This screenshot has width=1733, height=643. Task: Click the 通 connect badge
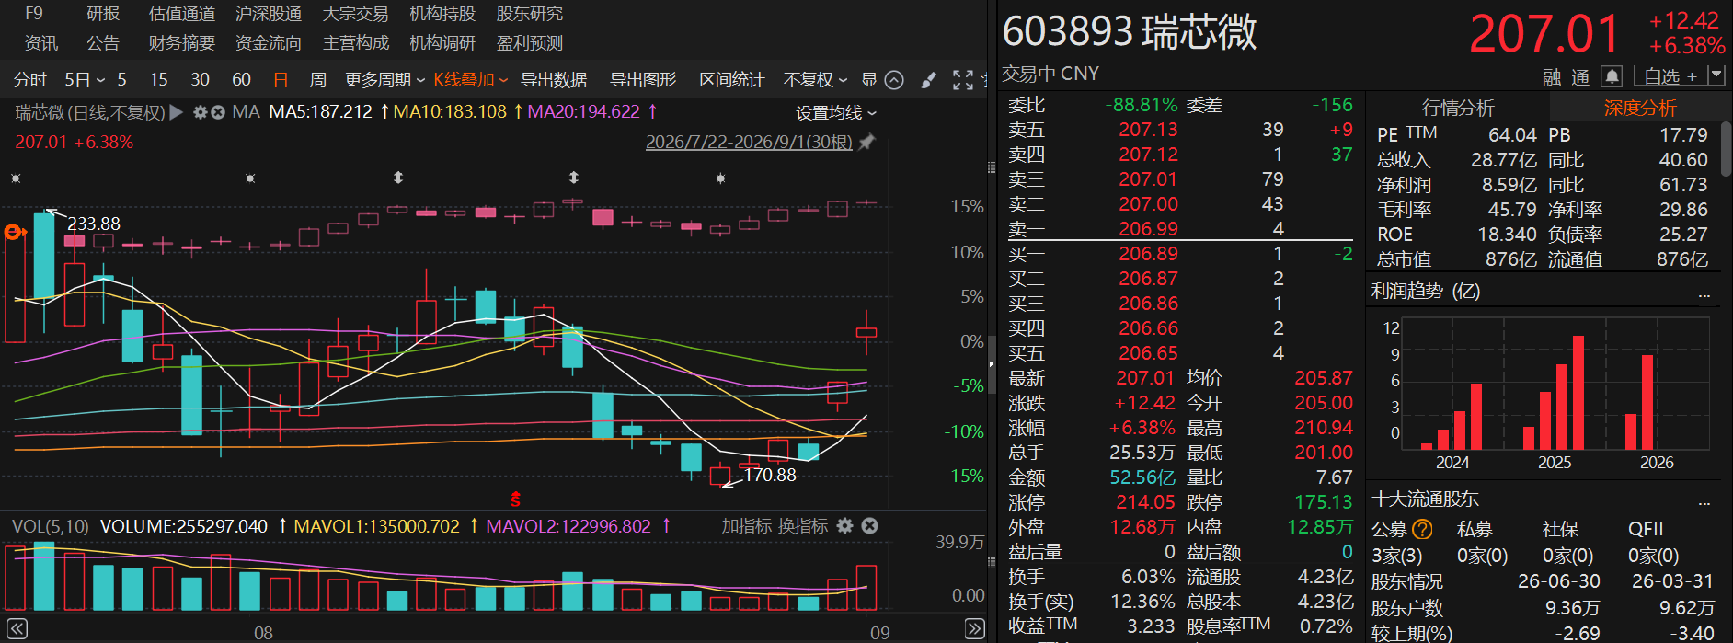pos(1580,77)
